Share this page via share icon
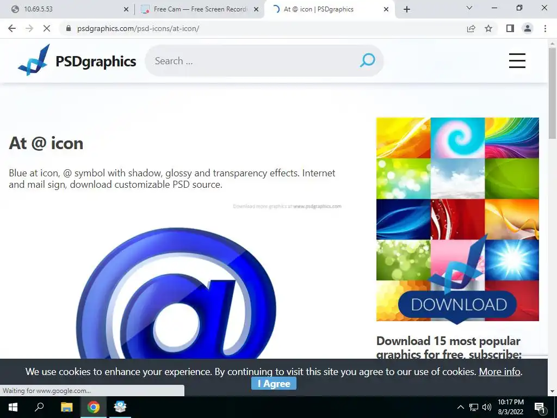The image size is (557, 418). click(471, 28)
